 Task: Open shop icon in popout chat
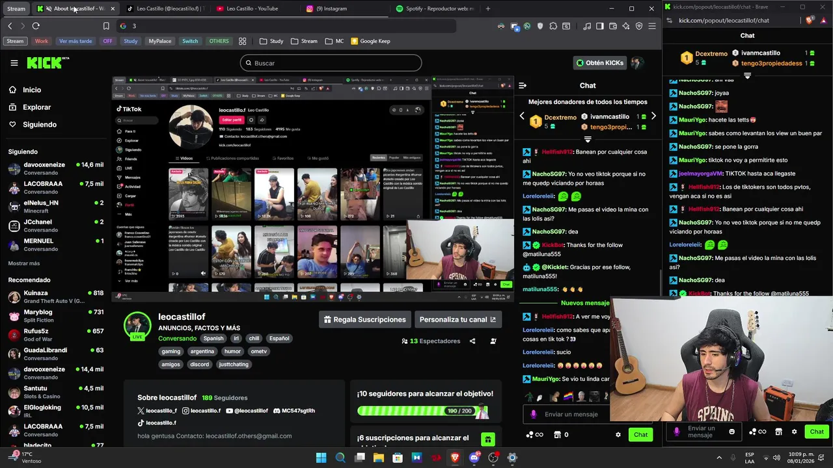pos(778,432)
